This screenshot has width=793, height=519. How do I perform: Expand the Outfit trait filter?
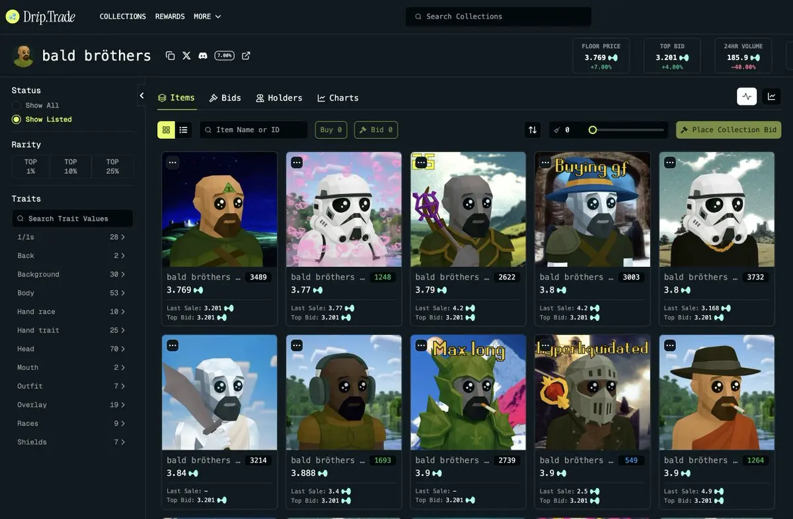72,386
